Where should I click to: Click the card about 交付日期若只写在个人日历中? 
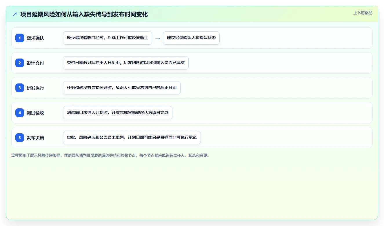pyautogui.click(x=126, y=63)
